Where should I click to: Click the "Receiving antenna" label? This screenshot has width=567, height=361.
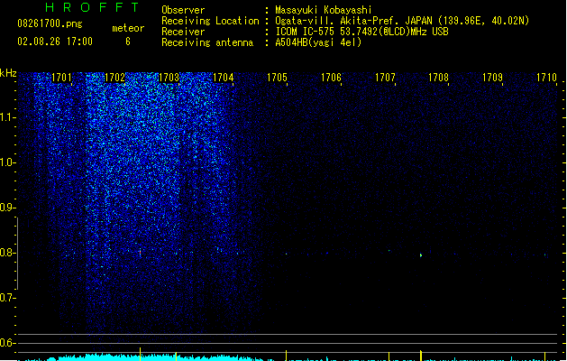click(207, 42)
